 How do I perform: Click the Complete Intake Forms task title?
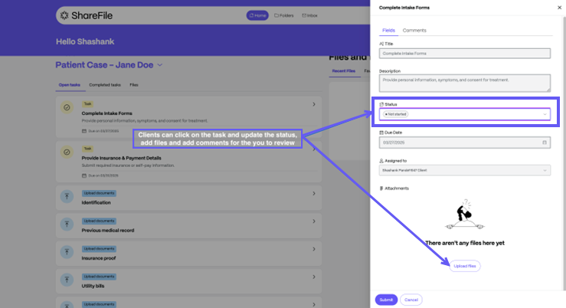point(107,113)
